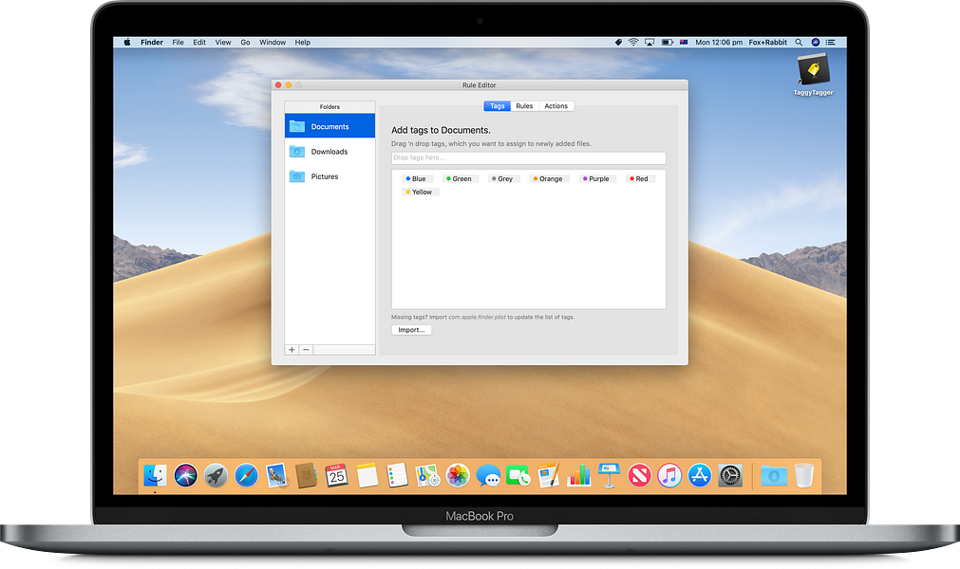
Task: Open Launchpad rocket in the Dock
Action: (216, 475)
